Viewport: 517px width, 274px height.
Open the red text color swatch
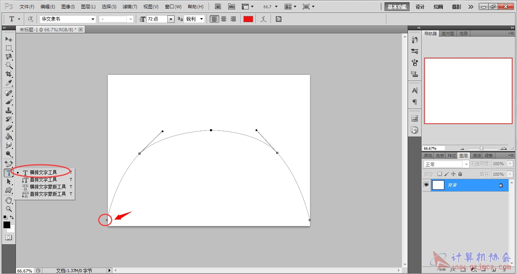click(x=248, y=19)
